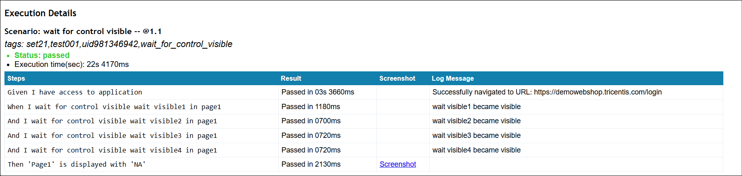
Task: Click the Result column header
Action: point(291,78)
